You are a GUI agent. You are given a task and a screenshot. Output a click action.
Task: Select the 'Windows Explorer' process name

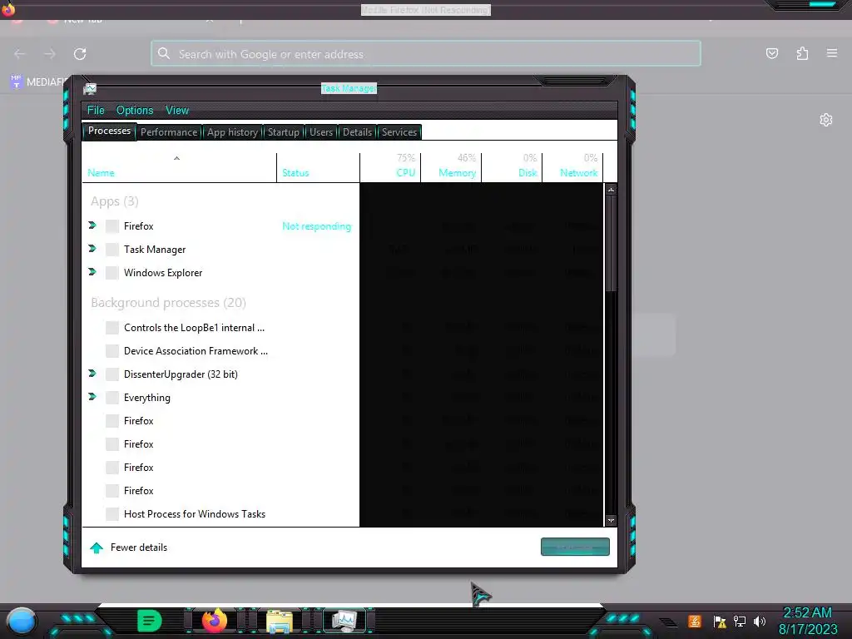click(x=163, y=273)
